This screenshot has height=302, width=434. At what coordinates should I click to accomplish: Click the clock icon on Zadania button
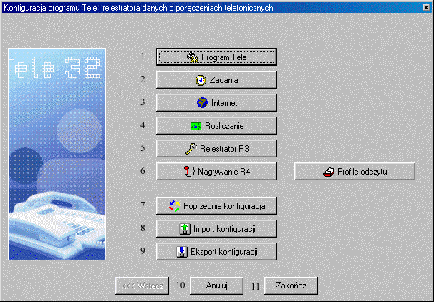[201, 81]
